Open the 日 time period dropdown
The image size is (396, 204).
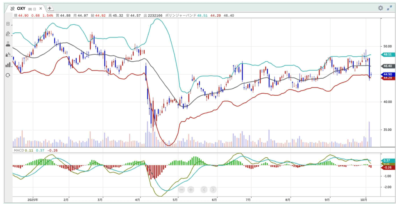tap(8, 24)
